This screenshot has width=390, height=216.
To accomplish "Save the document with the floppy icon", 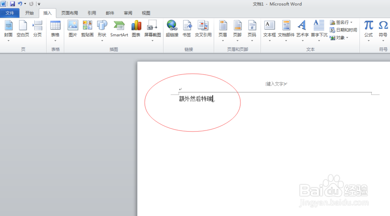I will pos(12,4).
